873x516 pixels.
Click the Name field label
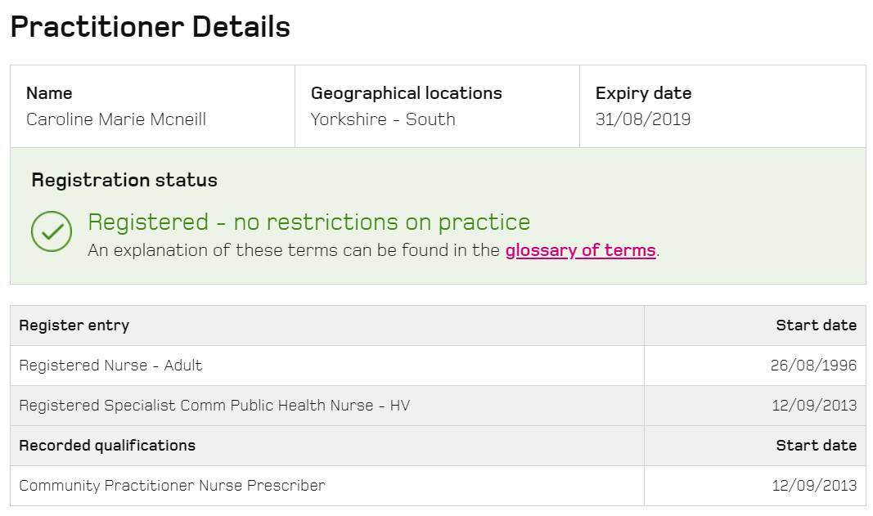[x=51, y=93]
